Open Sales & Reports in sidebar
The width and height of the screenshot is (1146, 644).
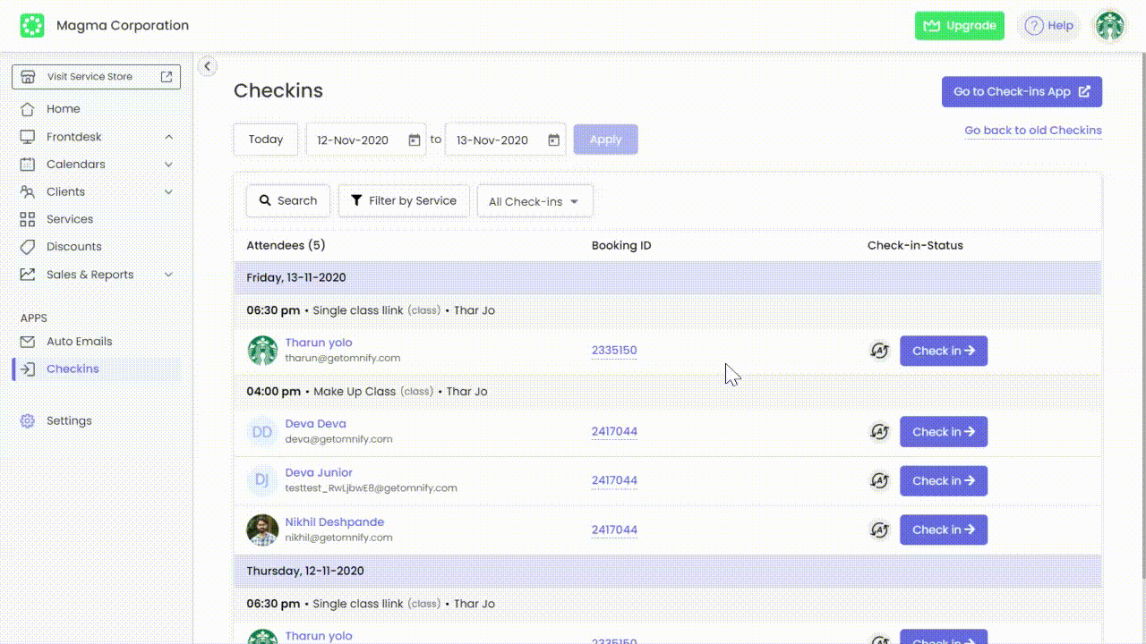[90, 275]
